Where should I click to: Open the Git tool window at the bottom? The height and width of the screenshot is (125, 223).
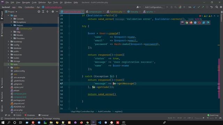click(8, 115)
